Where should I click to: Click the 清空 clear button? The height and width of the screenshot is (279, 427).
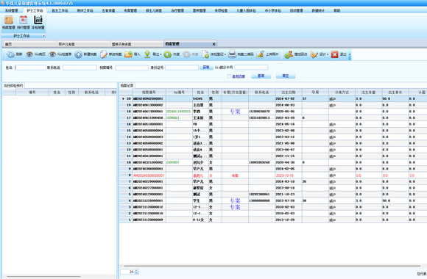(x=286, y=76)
